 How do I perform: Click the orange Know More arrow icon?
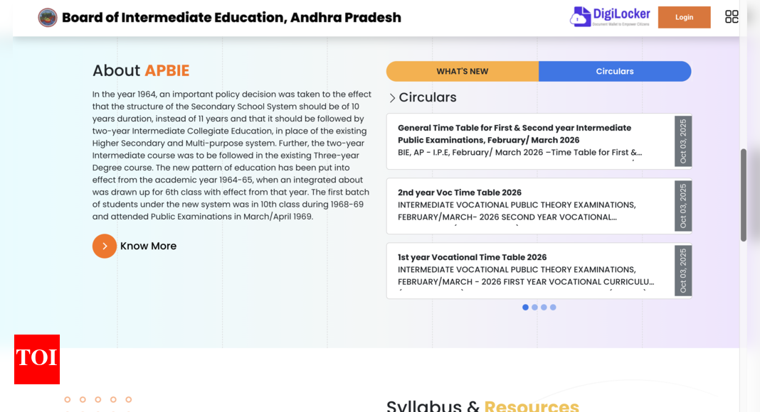[x=105, y=246]
